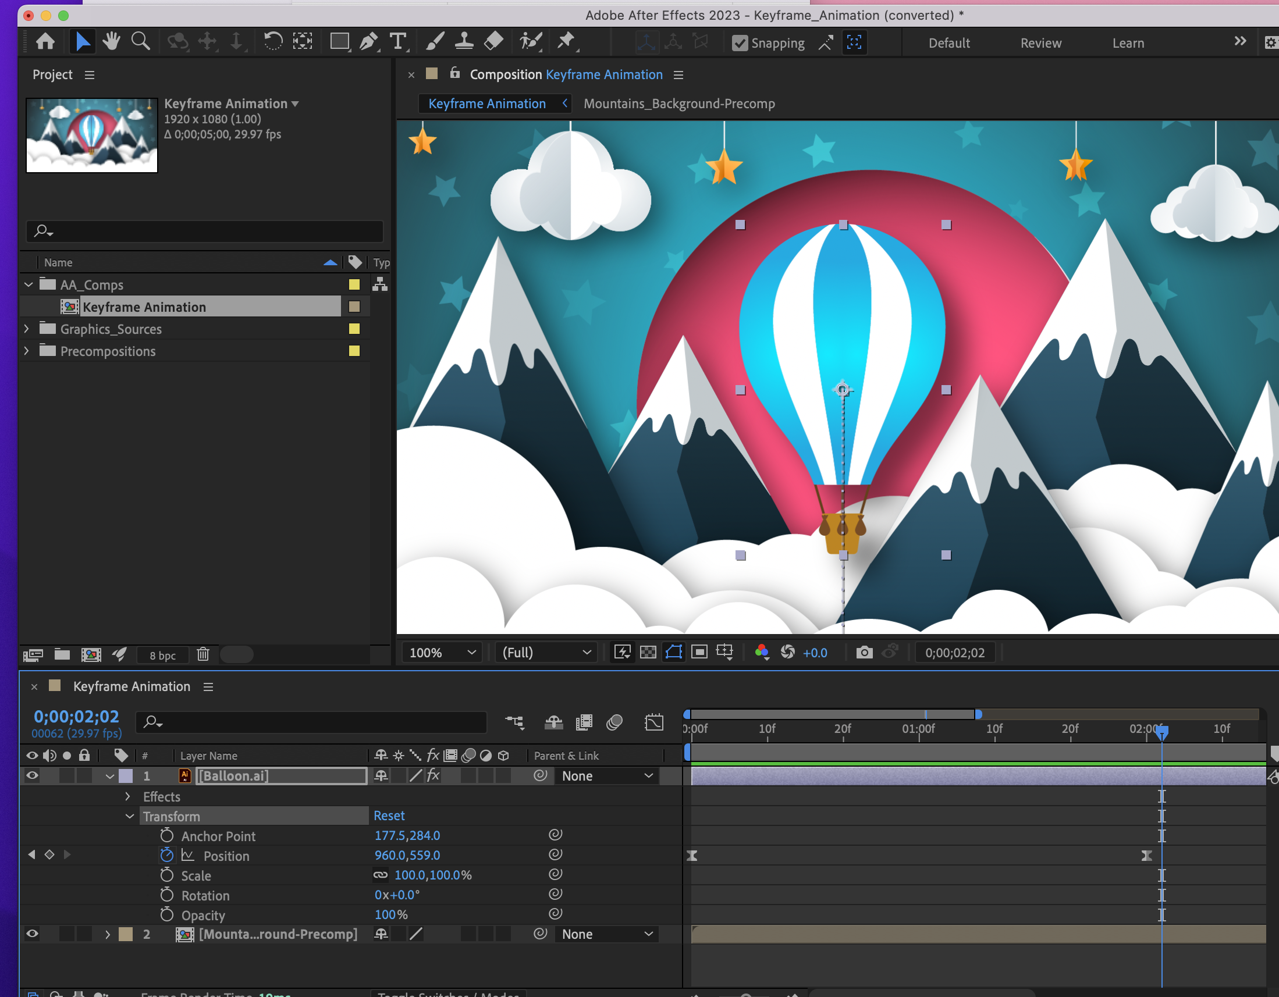Enable the Snapping checkbox
The height and width of the screenshot is (997, 1279).
pyautogui.click(x=740, y=42)
